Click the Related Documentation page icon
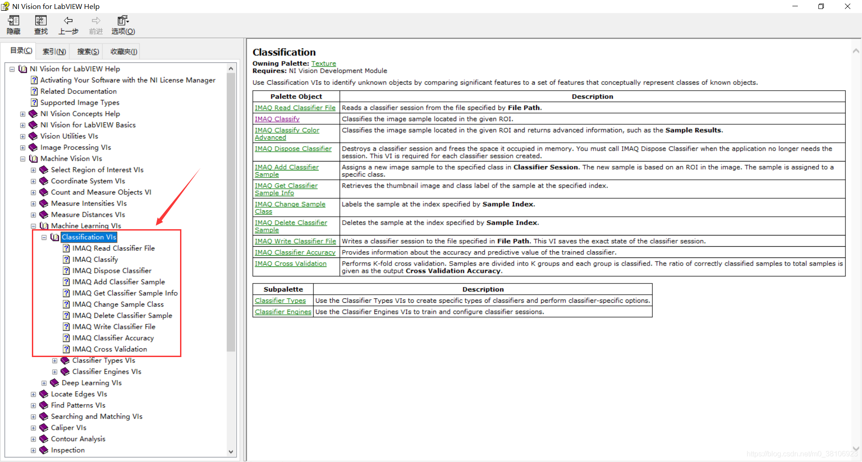The image size is (862, 462). [x=34, y=91]
